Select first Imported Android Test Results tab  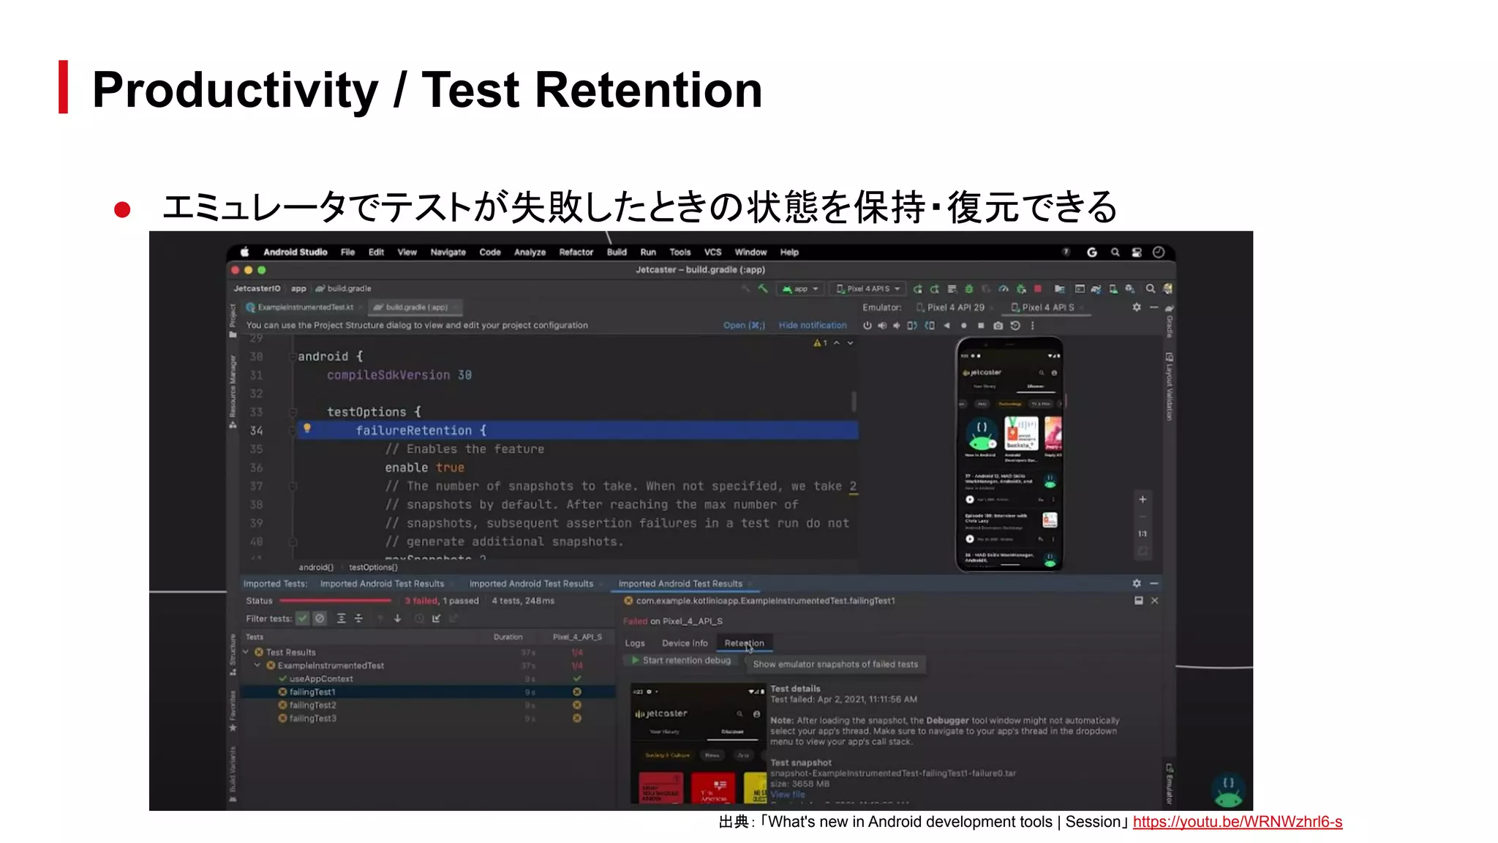coord(382,584)
